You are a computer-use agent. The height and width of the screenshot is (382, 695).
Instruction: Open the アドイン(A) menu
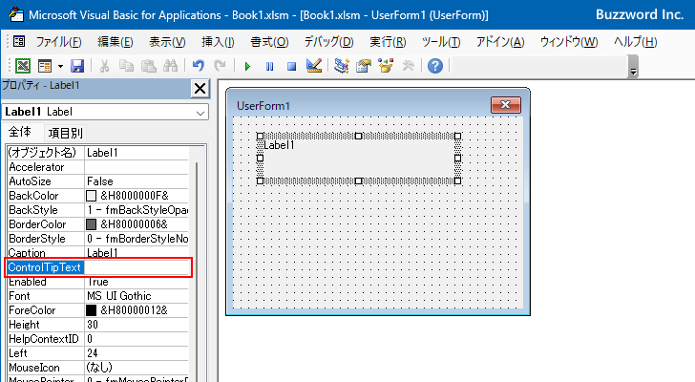[500, 42]
